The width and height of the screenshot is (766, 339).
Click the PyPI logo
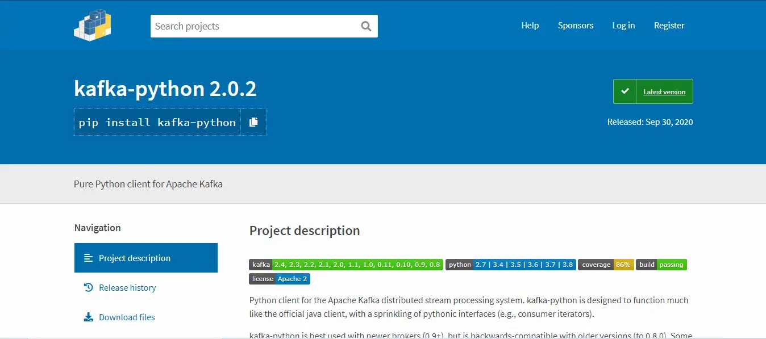(x=92, y=25)
